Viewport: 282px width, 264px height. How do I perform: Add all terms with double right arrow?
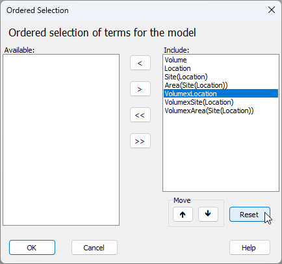coord(140,141)
